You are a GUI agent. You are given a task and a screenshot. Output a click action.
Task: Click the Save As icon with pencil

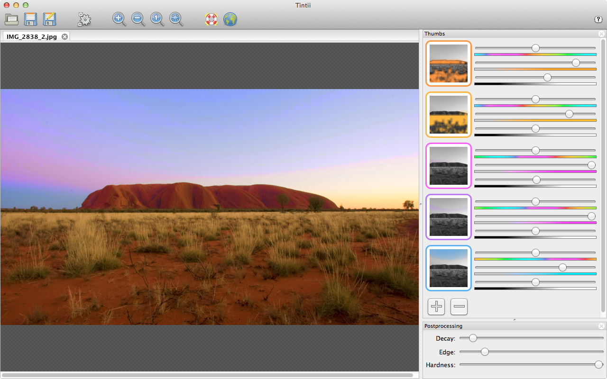[x=49, y=19]
